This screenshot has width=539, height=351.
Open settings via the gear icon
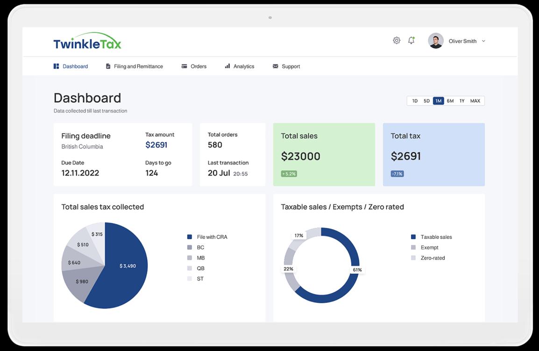[397, 41]
